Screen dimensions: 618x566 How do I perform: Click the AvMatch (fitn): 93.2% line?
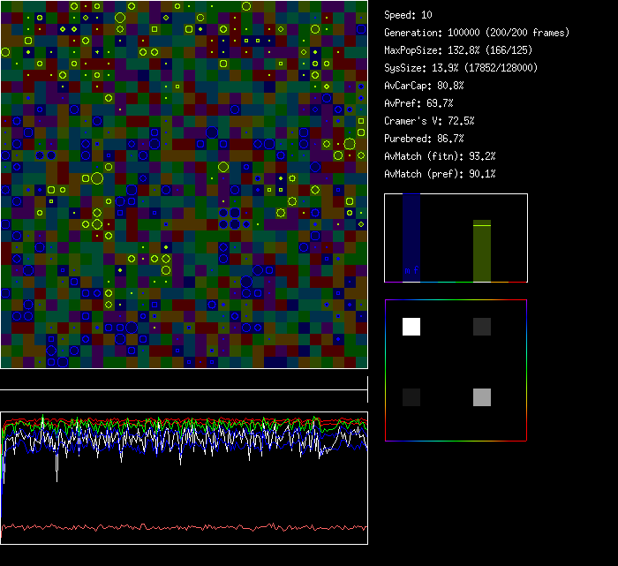coord(440,156)
